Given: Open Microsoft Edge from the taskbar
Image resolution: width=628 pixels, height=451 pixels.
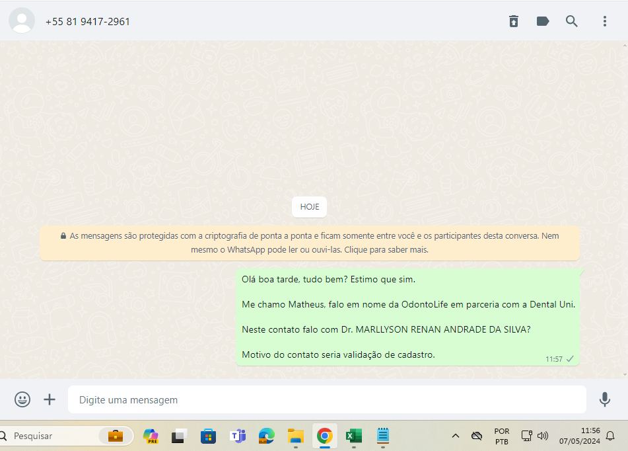Looking at the screenshot, I should tap(266, 436).
